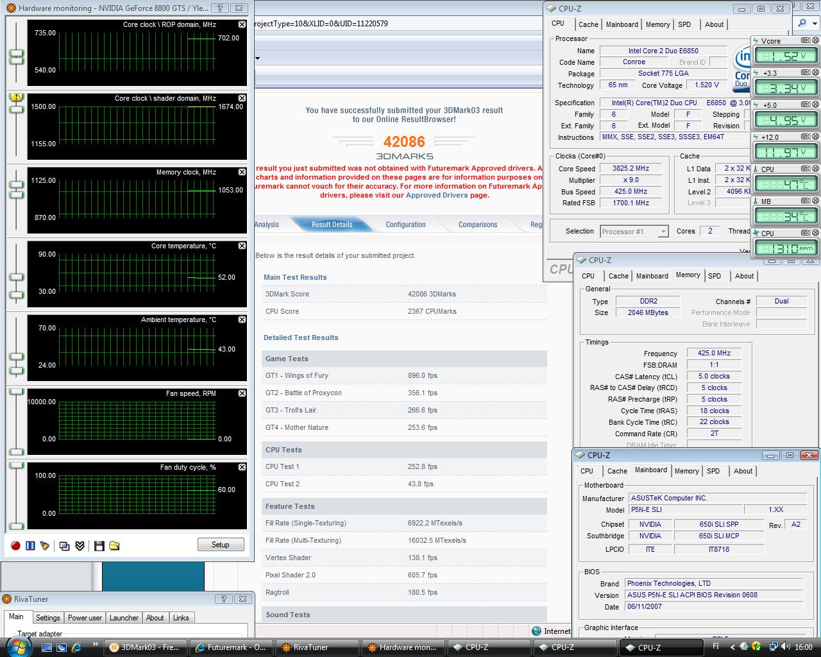Show hidden tray icons arrow

732,647
